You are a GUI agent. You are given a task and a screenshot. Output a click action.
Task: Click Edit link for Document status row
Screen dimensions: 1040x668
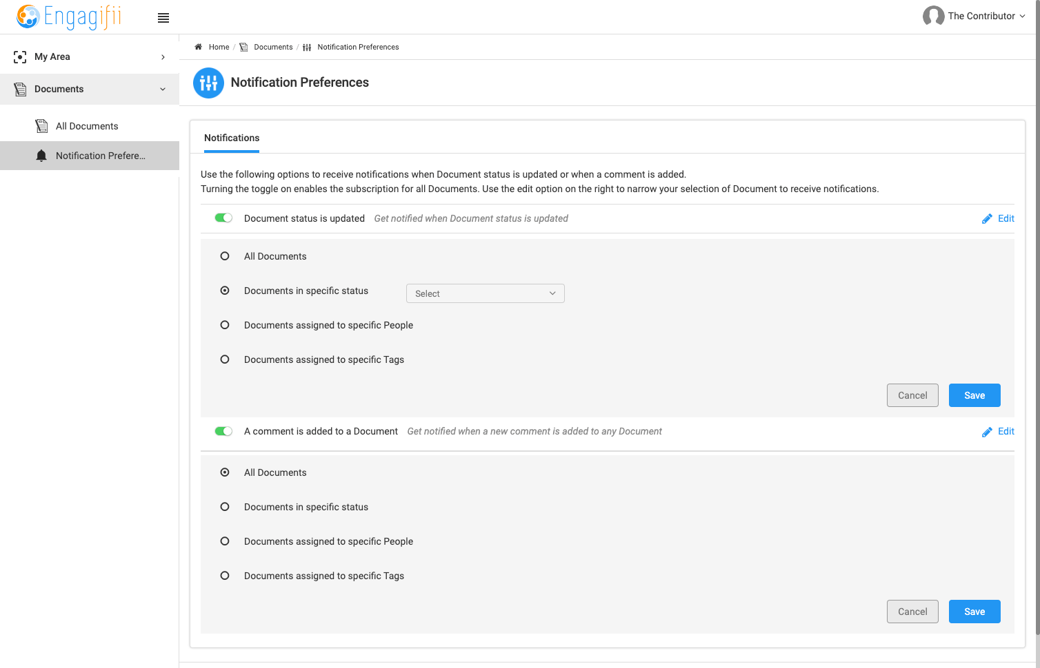click(x=1006, y=218)
